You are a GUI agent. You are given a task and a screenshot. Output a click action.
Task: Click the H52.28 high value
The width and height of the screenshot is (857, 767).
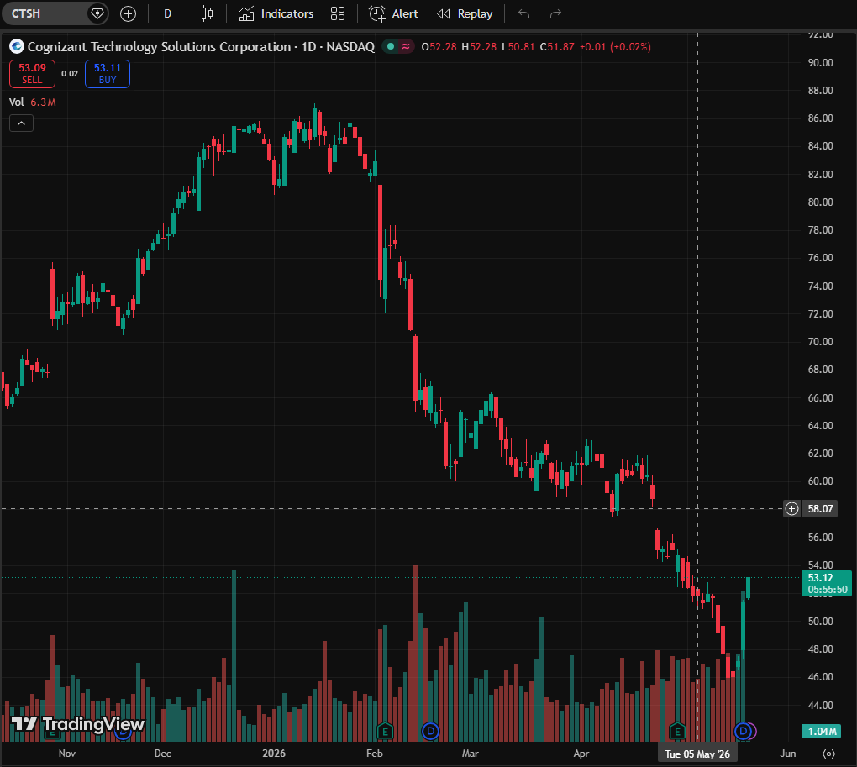click(x=479, y=47)
